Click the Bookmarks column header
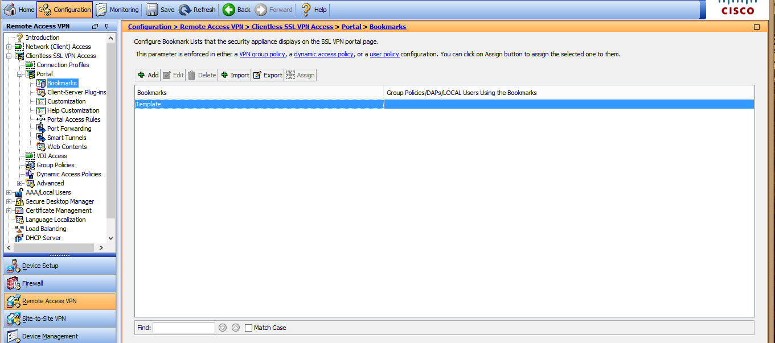 coord(260,93)
